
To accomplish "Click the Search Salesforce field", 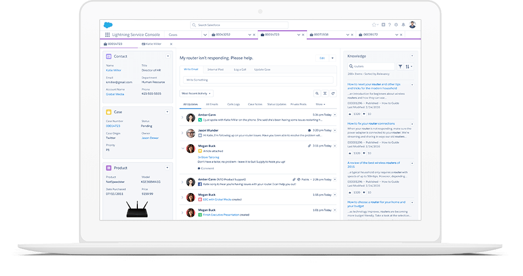I will [x=239, y=25].
